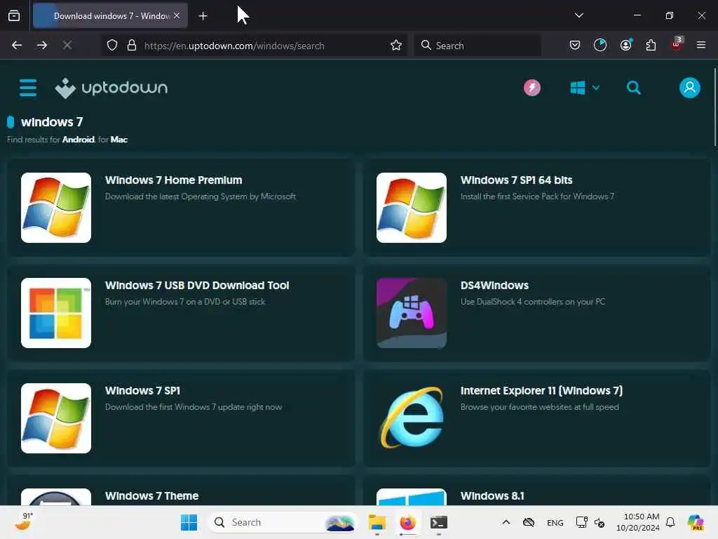The image size is (718, 539).
Task: Open Uptodown site search magnifier
Action: (634, 88)
